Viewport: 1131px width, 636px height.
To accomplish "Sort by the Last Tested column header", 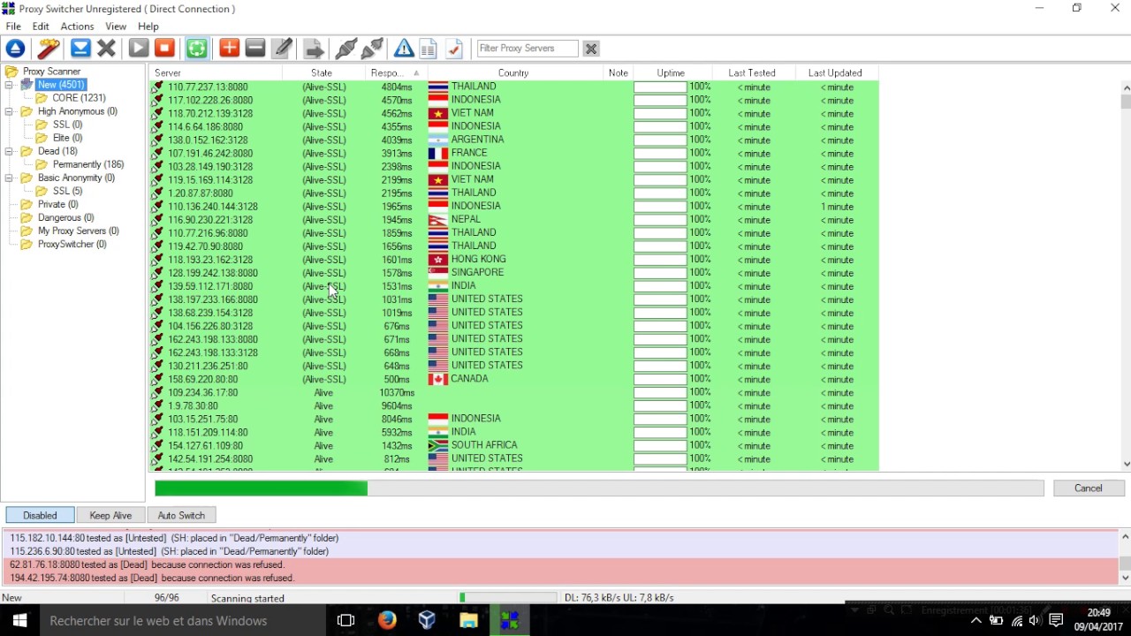I will coord(752,72).
